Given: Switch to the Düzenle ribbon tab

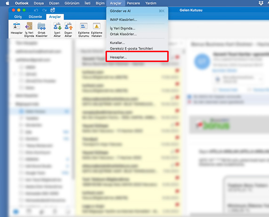Looking at the screenshot, I should tap(35, 17).
